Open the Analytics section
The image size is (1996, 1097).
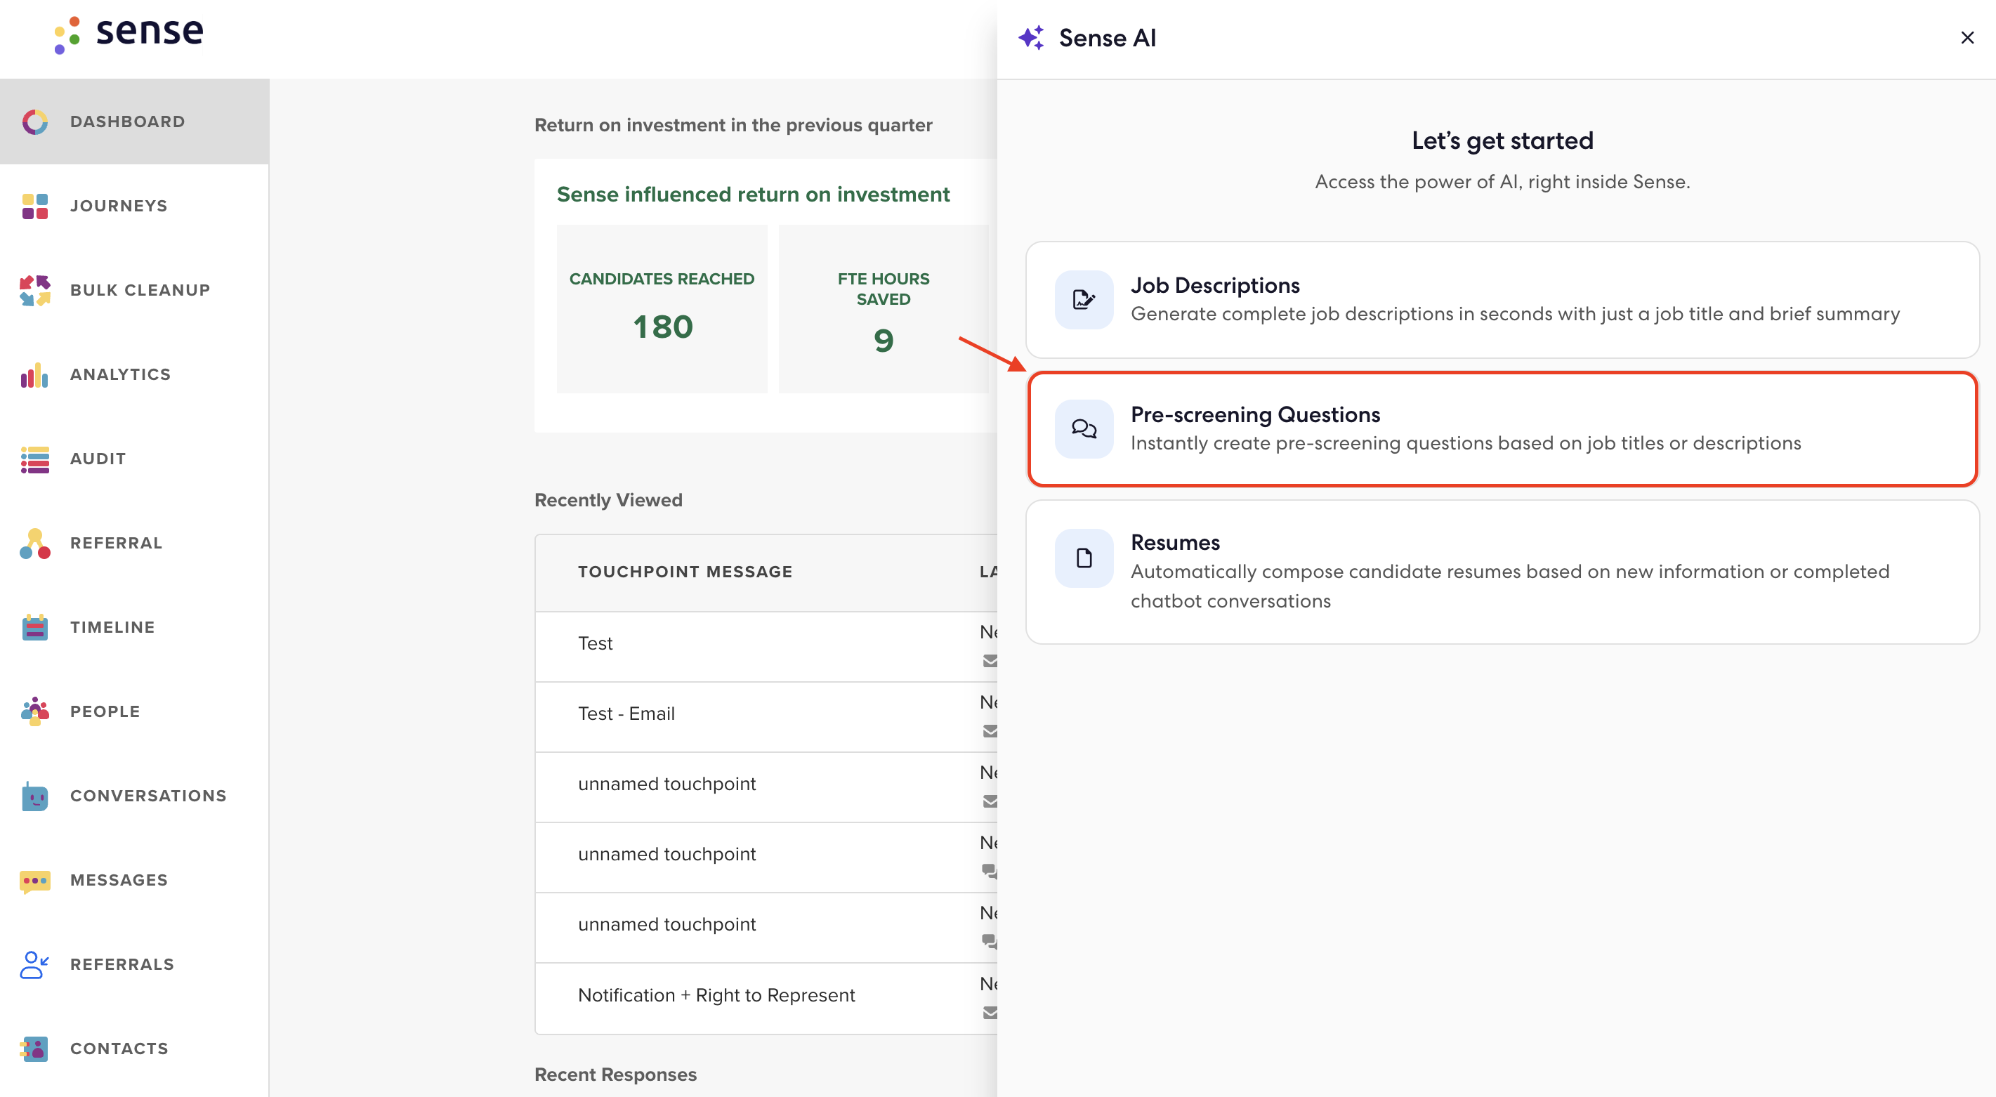(135, 375)
